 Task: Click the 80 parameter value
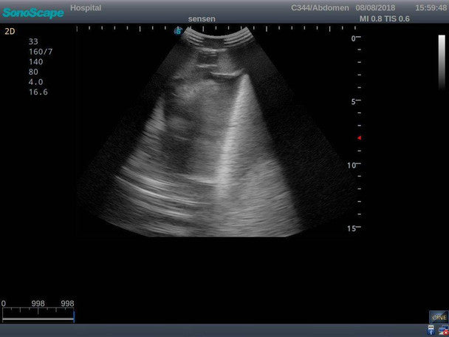pos(33,72)
